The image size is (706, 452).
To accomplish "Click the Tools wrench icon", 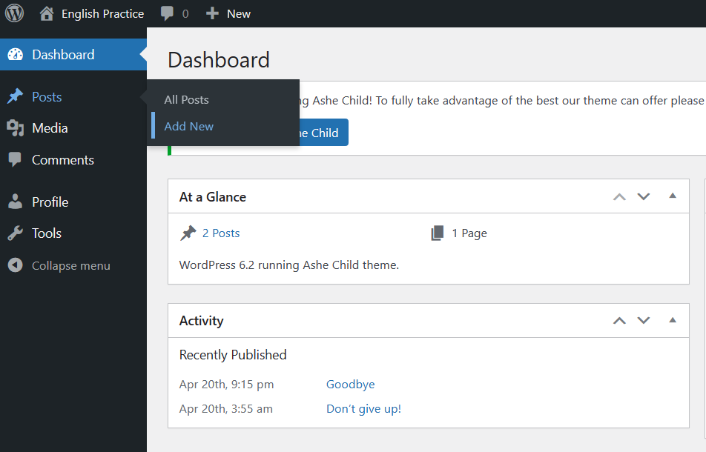I will [x=15, y=233].
